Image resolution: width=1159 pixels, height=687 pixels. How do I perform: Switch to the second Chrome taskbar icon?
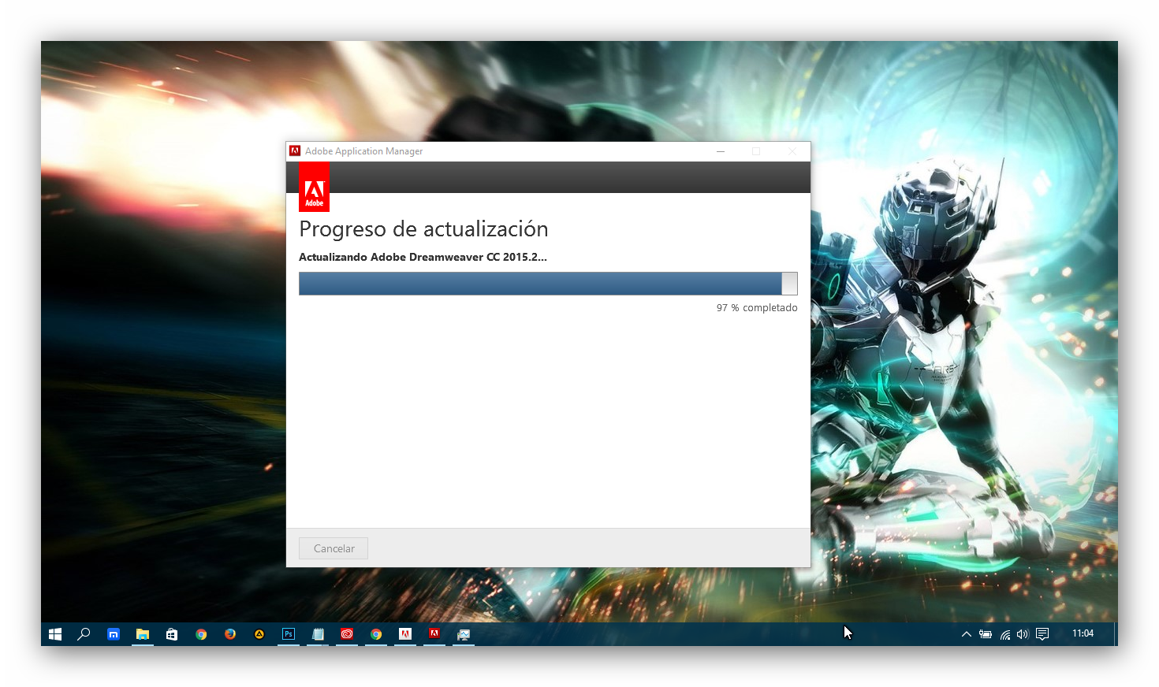pyautogui.click(x=376, y=634)
